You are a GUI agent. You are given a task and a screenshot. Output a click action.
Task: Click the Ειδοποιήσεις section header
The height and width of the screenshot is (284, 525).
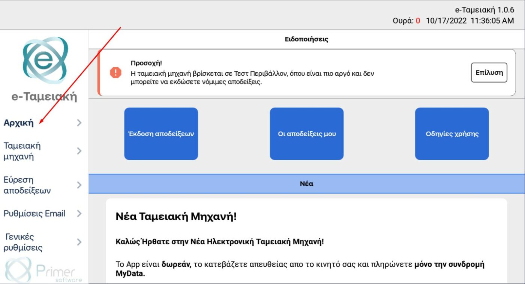click(x=306, y=39)
